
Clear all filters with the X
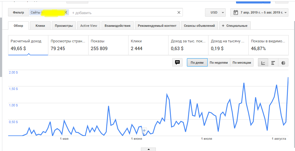point(179,12)
